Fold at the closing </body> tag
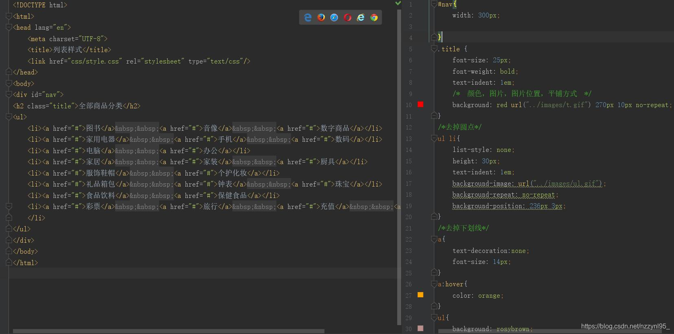The height and width of the screenshot is (334, 674). point(9,251)
